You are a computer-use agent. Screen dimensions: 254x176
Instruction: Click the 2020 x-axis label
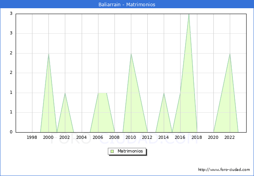[x=213, y=137]
